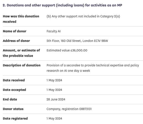Viewport: 143px width, 124px height.
Task: Click the 'Provision of a secondee' description
Action: coord(93,68)
